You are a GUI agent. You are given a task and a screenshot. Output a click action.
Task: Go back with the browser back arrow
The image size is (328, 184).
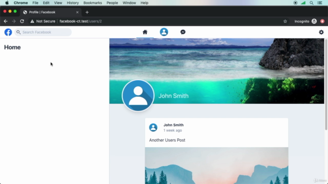pos(6,21)
